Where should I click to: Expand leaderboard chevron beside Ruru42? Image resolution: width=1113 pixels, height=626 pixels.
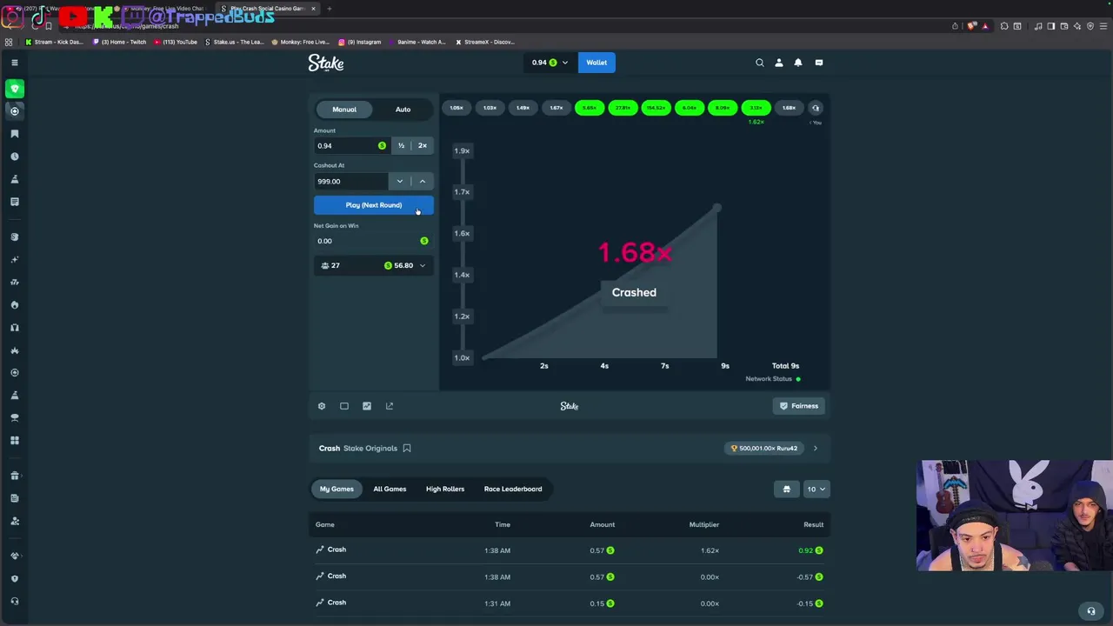coord(816,449)
